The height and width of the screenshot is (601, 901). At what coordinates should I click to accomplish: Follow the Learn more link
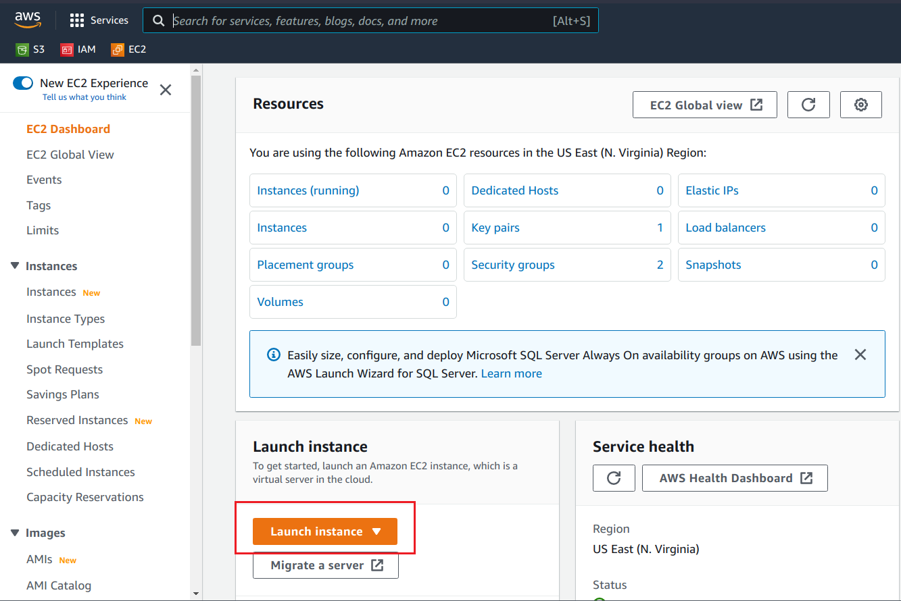coord(512,373)
